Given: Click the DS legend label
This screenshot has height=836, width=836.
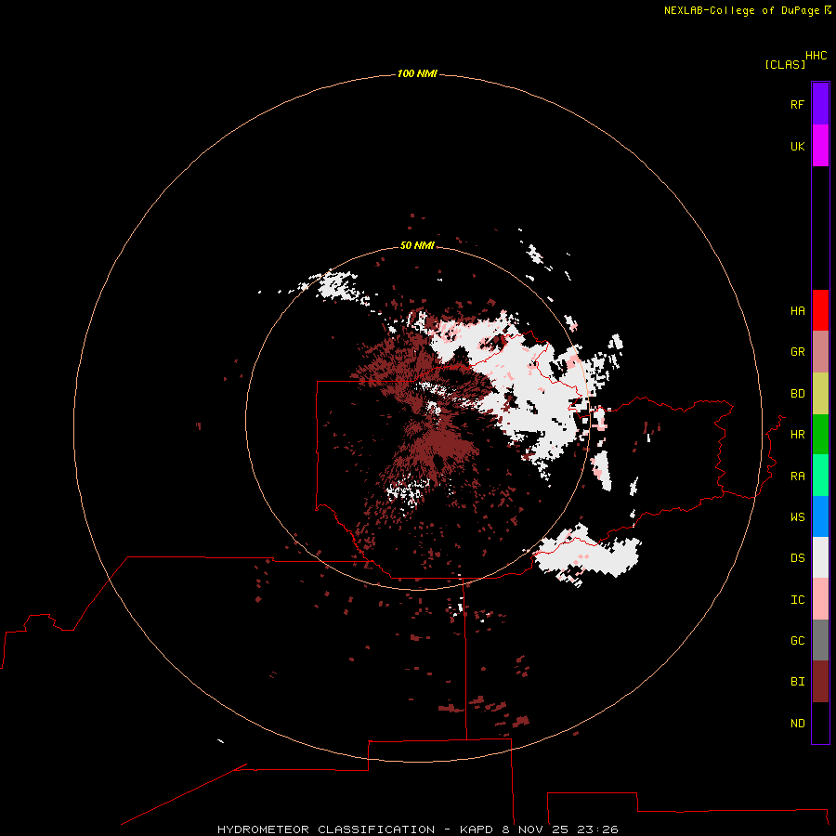Looking at the screenshot, I should coord(797,558).
